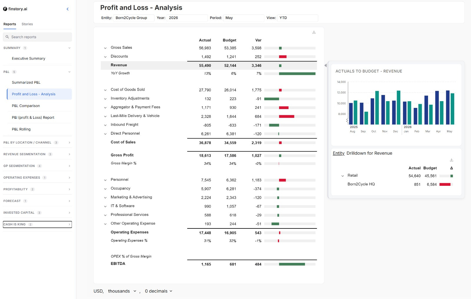Collapse the right panel triangle arrow
Image resolution: width=471 pixels, height=299 pixels.
click(326, 65)
